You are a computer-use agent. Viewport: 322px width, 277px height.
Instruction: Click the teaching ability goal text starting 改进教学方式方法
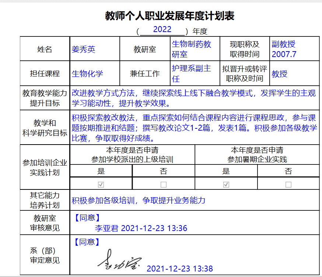193,98
